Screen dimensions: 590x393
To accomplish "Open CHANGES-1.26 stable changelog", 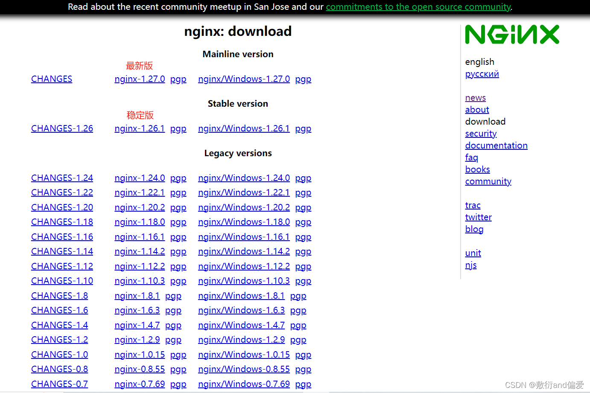I will pos(62,128).
